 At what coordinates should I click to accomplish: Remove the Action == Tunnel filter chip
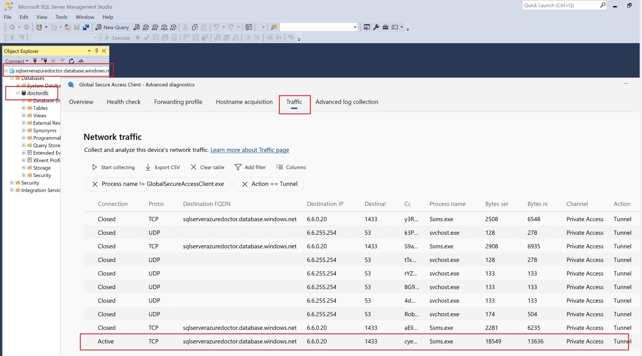click(245, 184)
